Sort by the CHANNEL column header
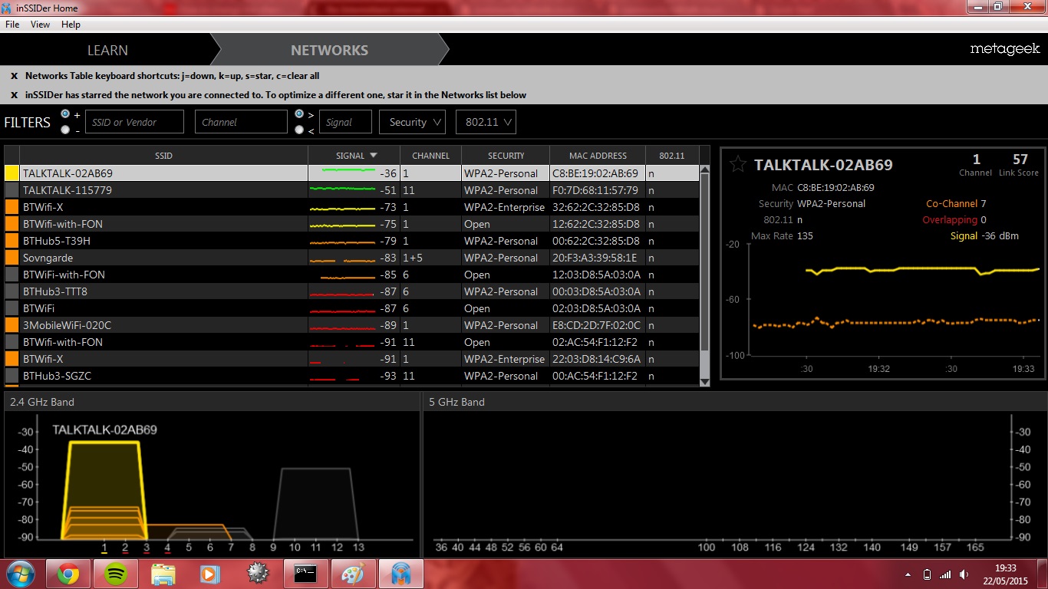Image resolution: width=1048 pixels, height=589 pixels. coord(430,155)
